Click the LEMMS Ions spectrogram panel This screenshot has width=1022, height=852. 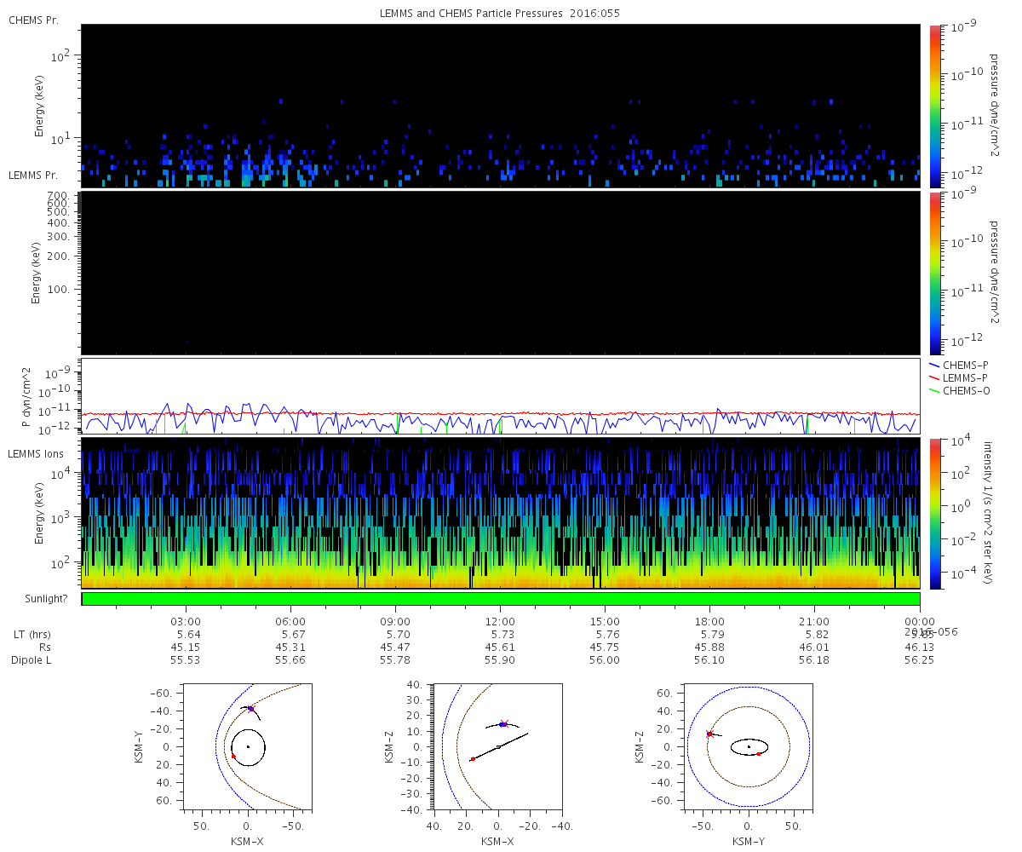pyautogui.click(x=501, y=514)
